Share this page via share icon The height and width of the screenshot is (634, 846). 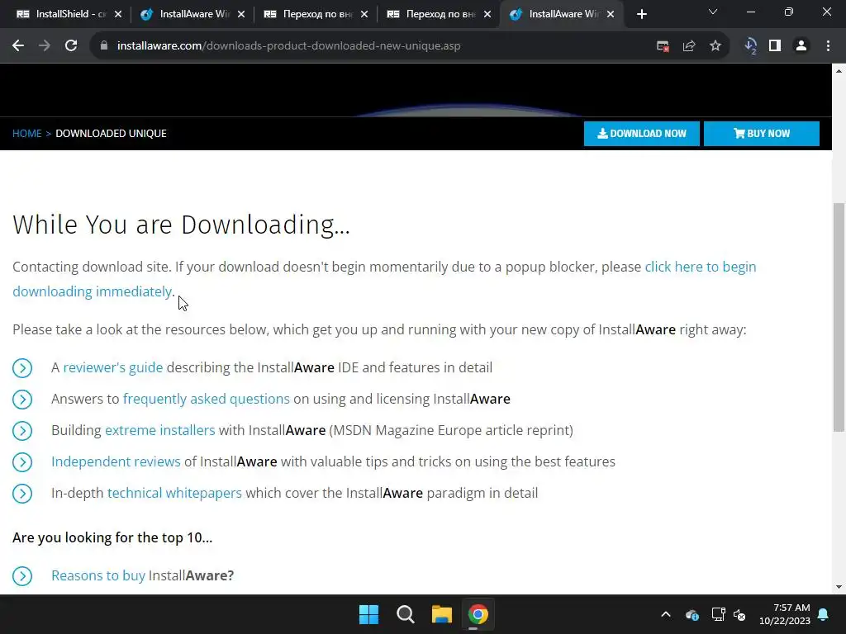click(x=689, y=46)
